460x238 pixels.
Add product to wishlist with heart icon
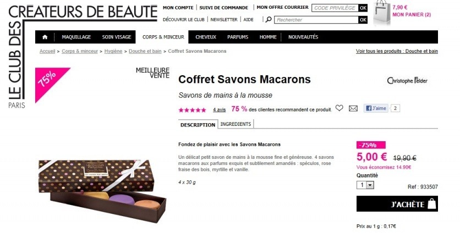coord(339,108)
